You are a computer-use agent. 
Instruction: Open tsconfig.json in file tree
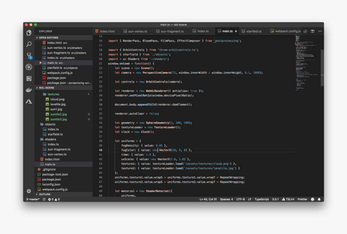tap(64, 184)
